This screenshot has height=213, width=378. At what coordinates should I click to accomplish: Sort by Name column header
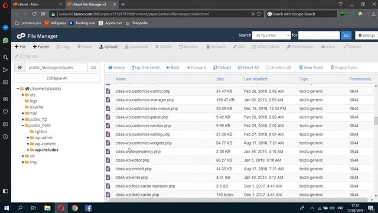(120, 79)
